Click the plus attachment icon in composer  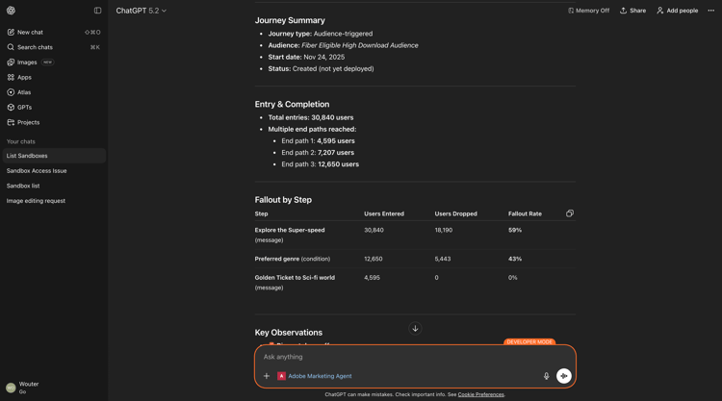(x=267, y=376)
